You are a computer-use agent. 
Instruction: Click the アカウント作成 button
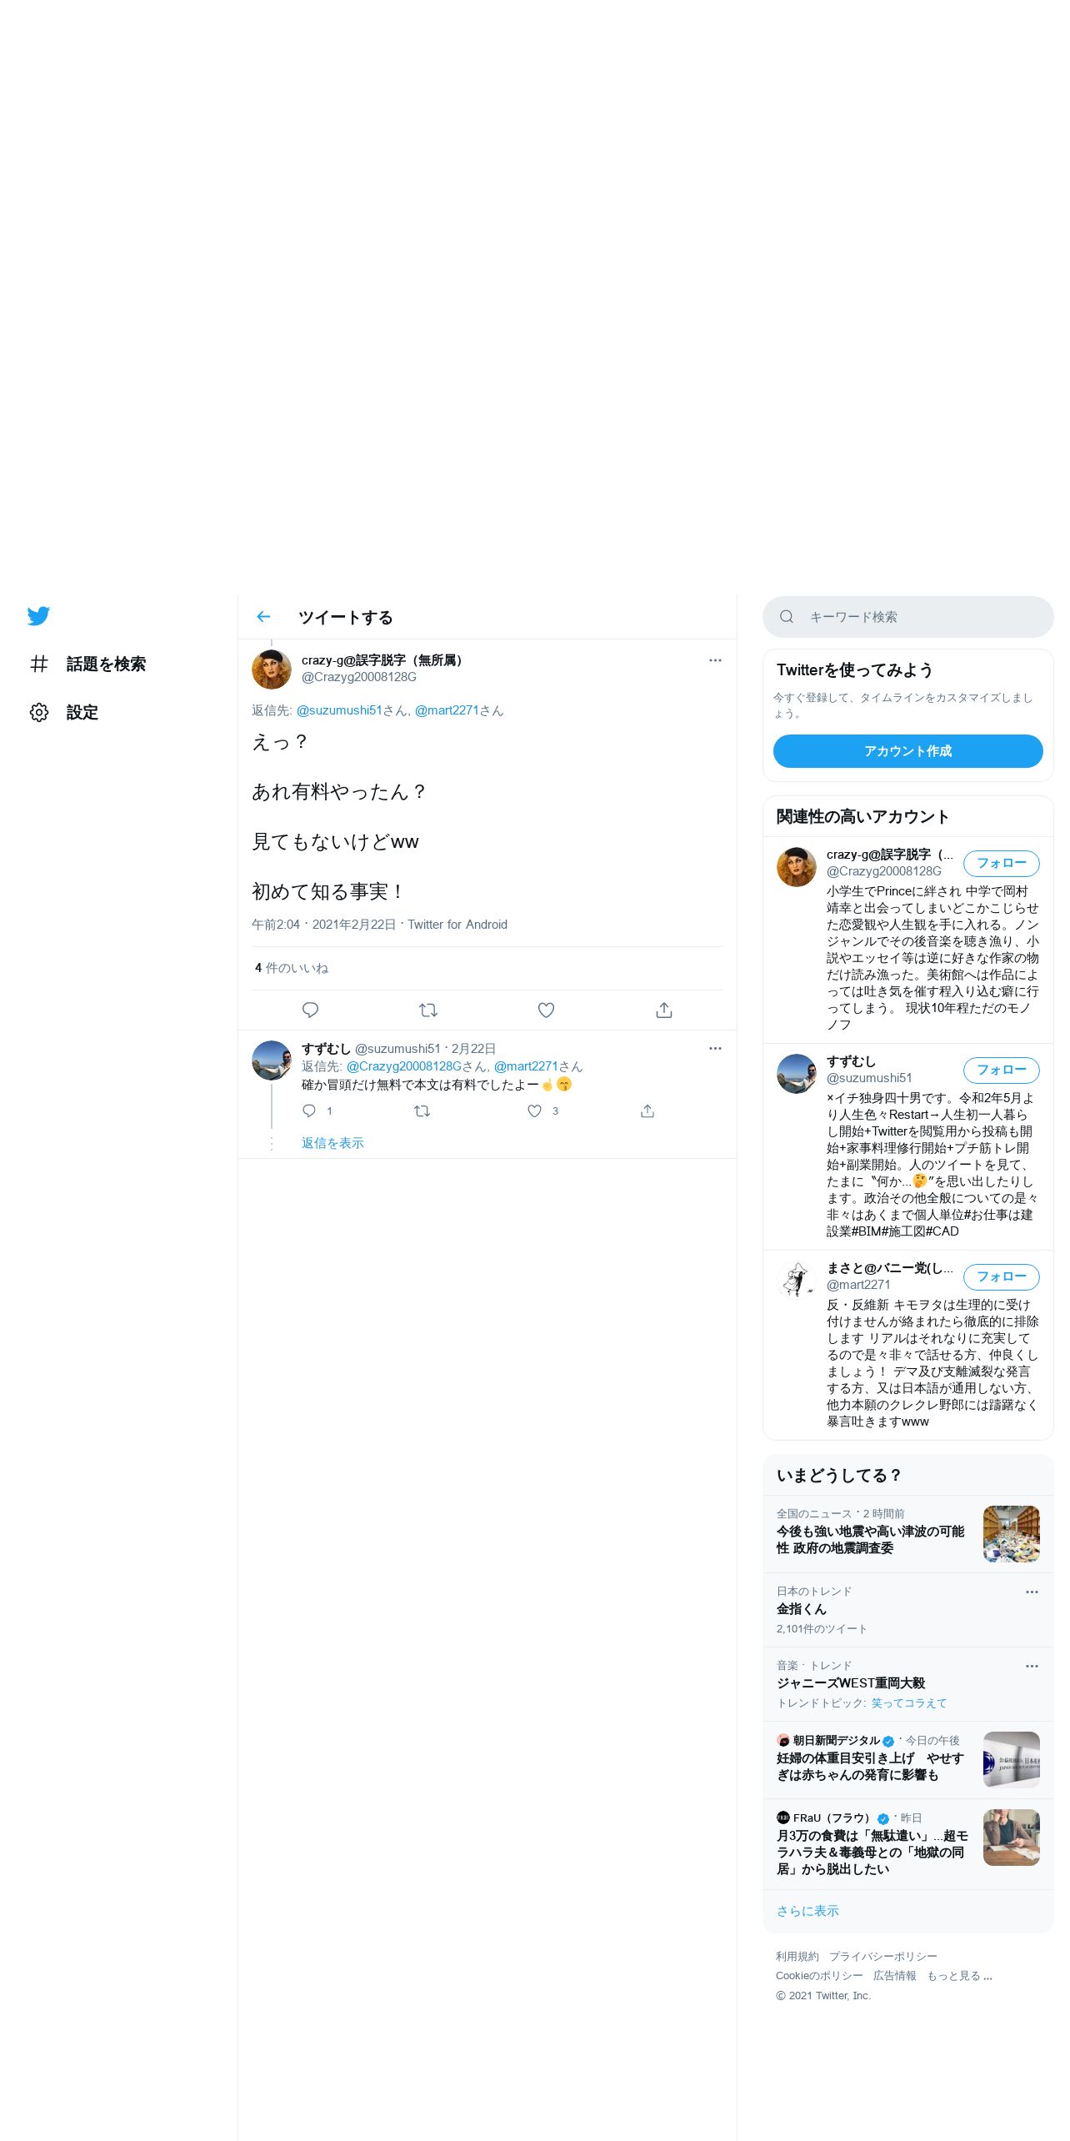pos(907,751)
